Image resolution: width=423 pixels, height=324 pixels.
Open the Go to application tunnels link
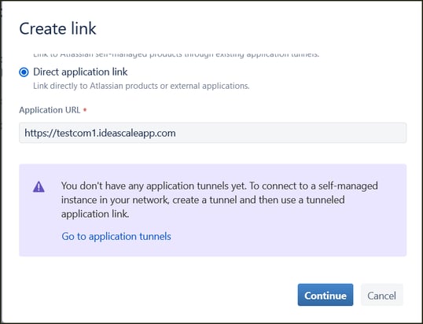pos(116,237)
